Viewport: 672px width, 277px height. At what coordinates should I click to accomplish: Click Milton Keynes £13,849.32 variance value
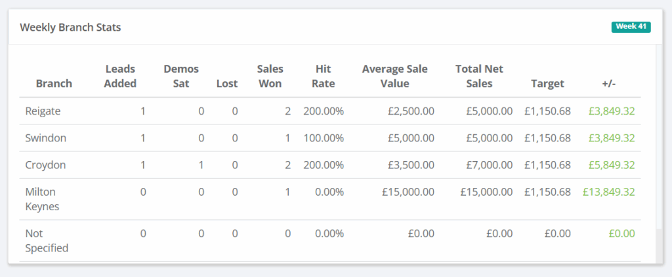click(x=608, y=192)
